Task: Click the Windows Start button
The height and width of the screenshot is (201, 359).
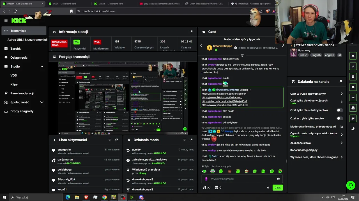Action: point(4,197)
